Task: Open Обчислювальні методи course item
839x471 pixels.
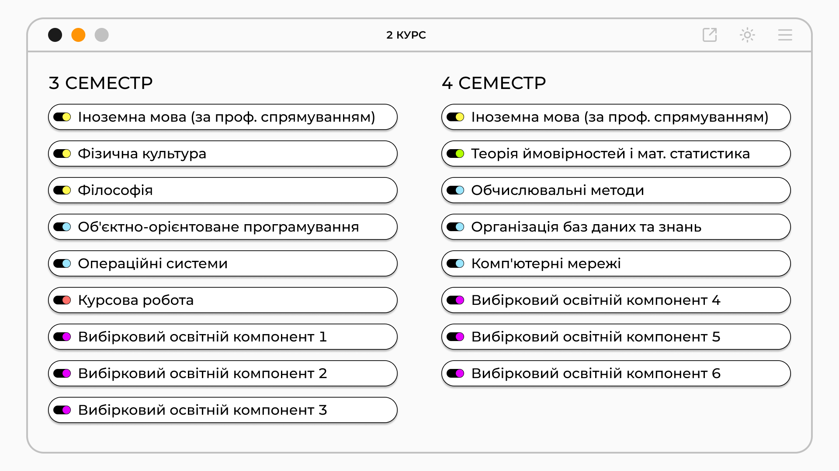Action: click(x=616, y=190)
